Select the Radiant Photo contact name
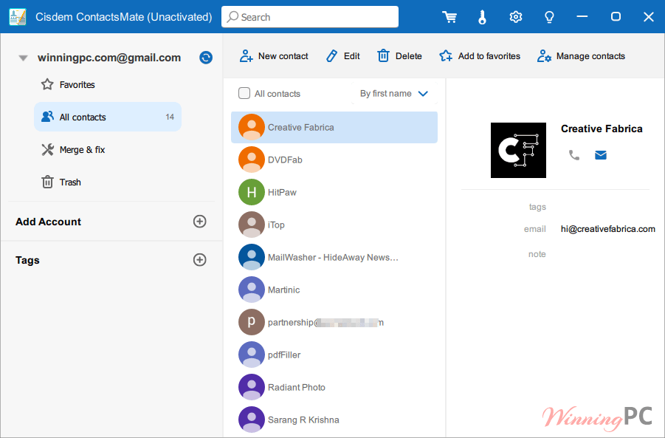The height and width of the screenshot is (438, 665). point(297,387)
